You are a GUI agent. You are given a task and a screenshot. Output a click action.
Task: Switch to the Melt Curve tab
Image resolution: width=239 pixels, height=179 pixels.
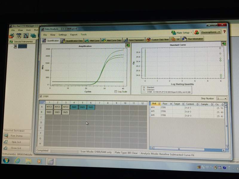click(92, 41)
